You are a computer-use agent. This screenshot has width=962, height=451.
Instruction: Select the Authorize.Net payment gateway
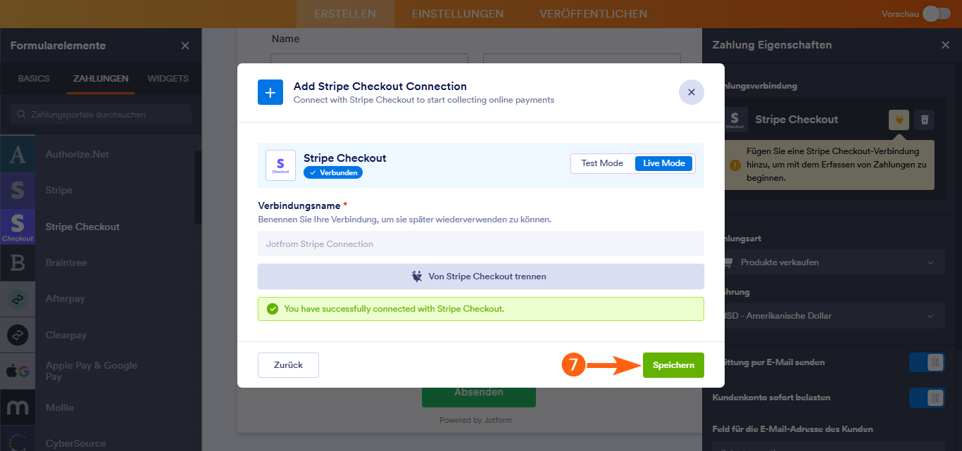click(76, 153)
